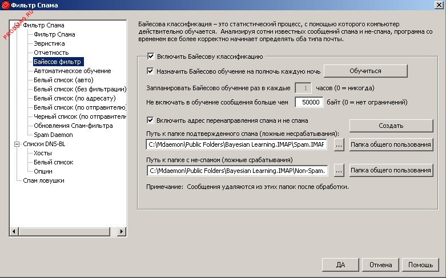Click Папка общего пользования for spam path
The image size is (446, 278).
pos(391,145)
